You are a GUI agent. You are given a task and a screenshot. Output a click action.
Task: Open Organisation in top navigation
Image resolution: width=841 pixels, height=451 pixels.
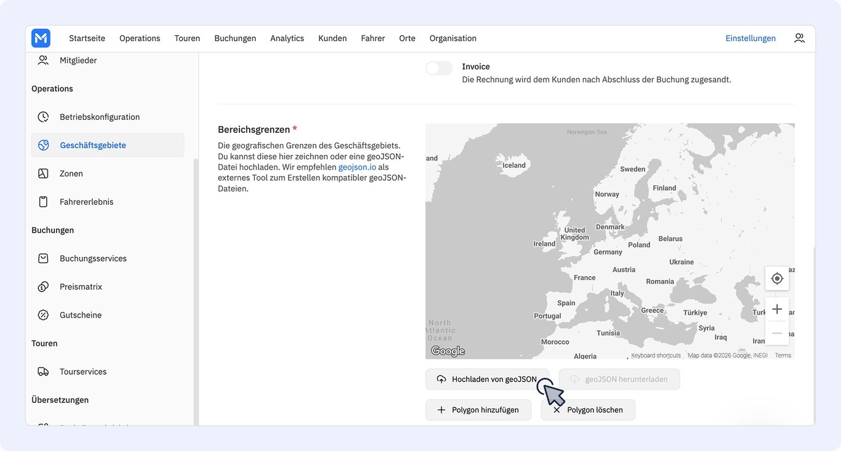tap(453, 38)
